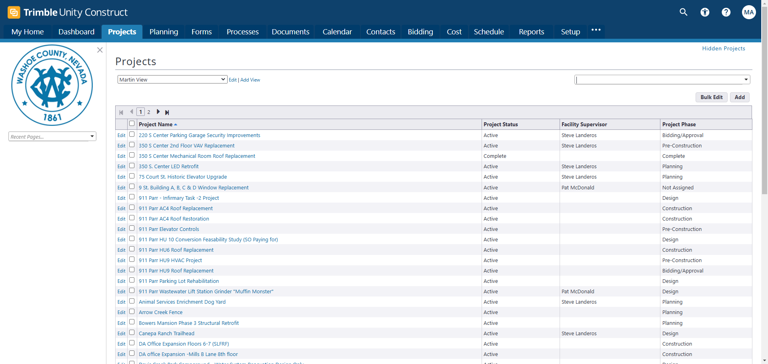This screenshot has height=364, width=768.
Task: Check the Arrow Creek Fence row
Action: coord(132,311)
